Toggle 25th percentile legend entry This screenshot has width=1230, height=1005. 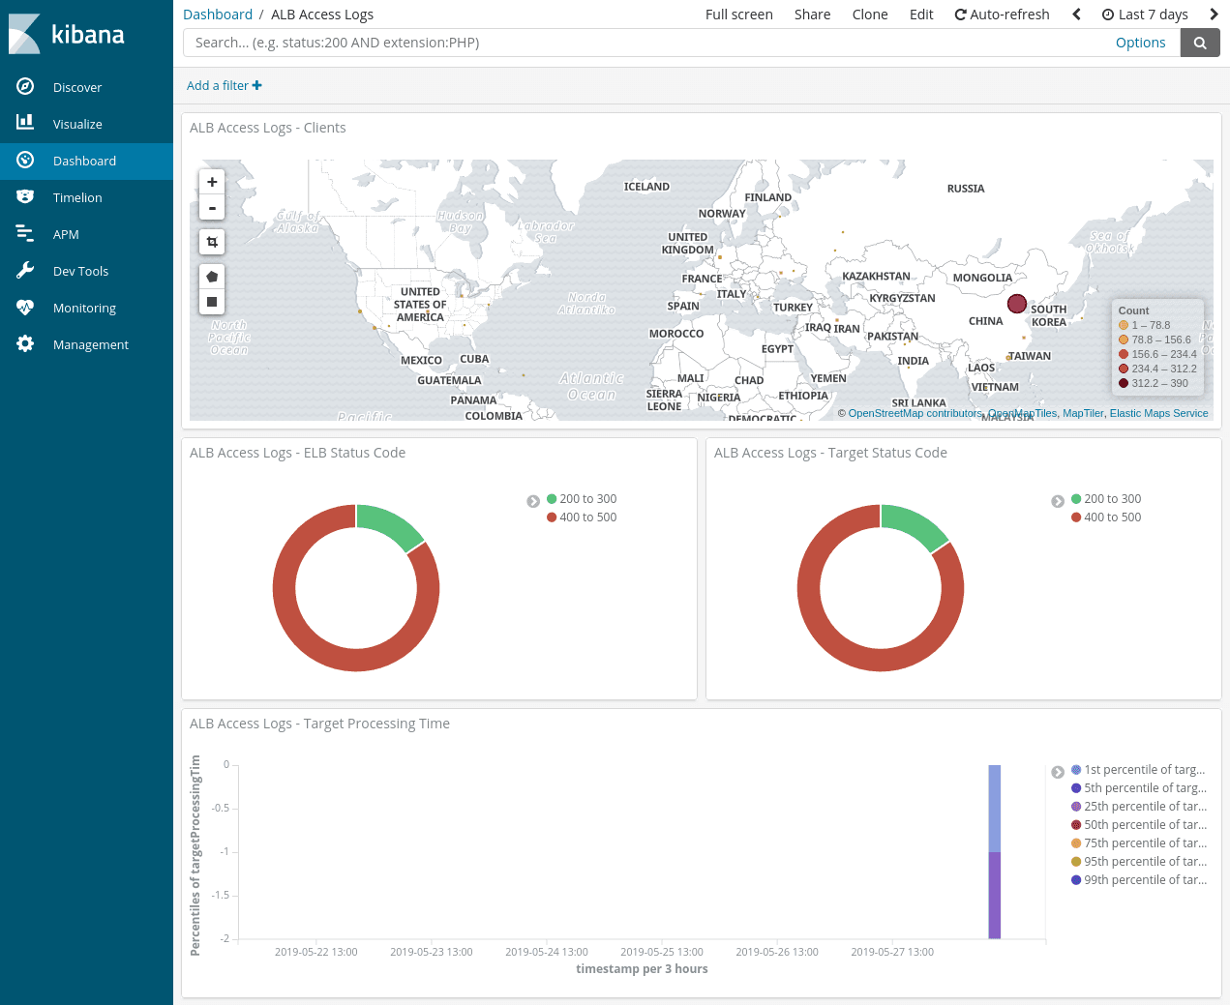click(1139, 807)
